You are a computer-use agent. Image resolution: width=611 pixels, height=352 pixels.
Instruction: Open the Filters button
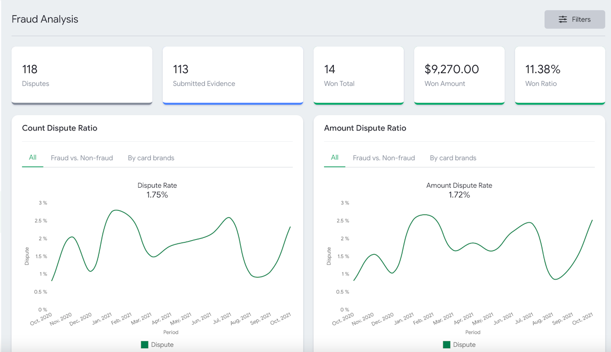(x=574, y=20)
